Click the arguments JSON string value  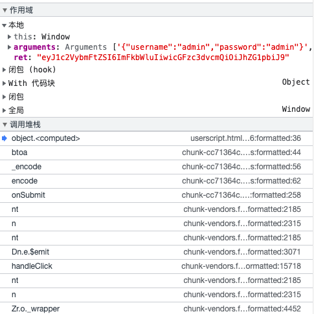(x=212, y=47)
